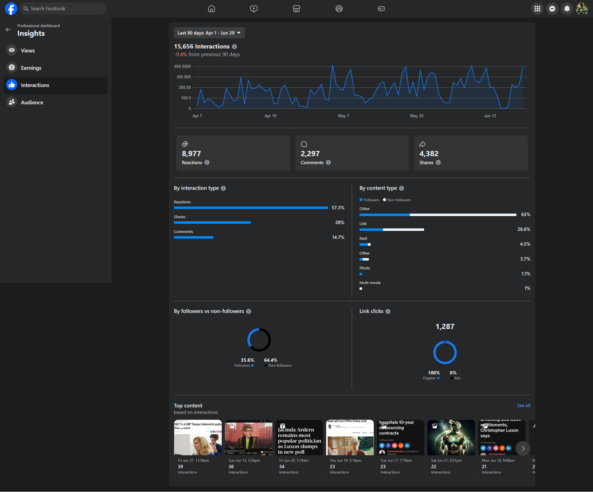
Task: Open the Audience section
Action: pos(32,102)
